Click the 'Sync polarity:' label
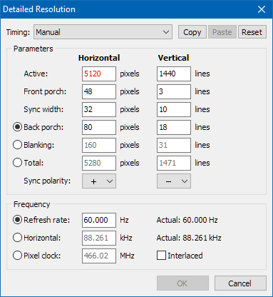Viewport: 273px width, 297px height. click(47, 181)
